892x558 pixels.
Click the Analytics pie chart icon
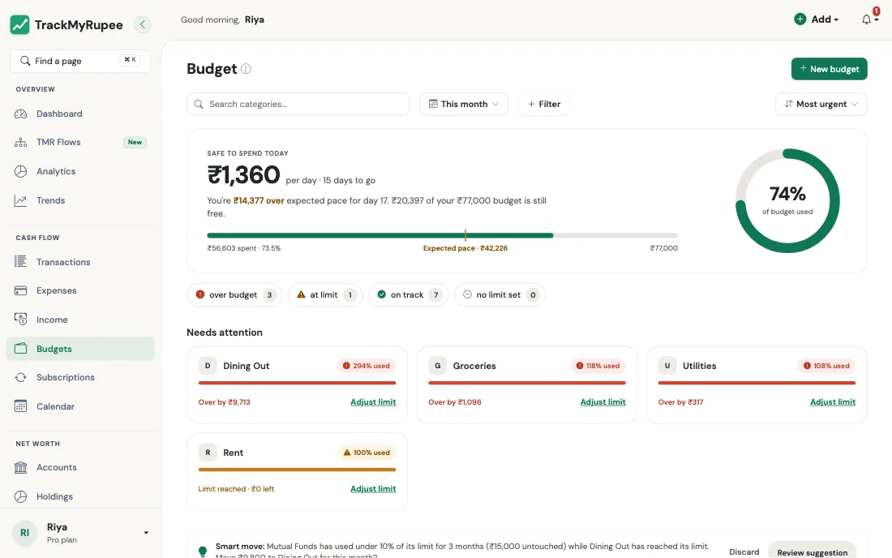tap(20, 171)
